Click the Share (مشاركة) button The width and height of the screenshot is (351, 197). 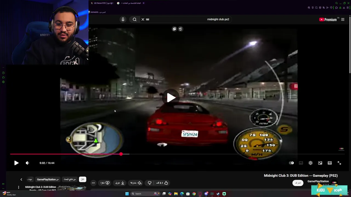[136, 183]
